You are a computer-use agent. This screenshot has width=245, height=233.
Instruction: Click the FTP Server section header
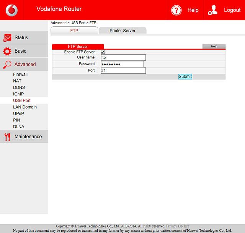[78, 47]
